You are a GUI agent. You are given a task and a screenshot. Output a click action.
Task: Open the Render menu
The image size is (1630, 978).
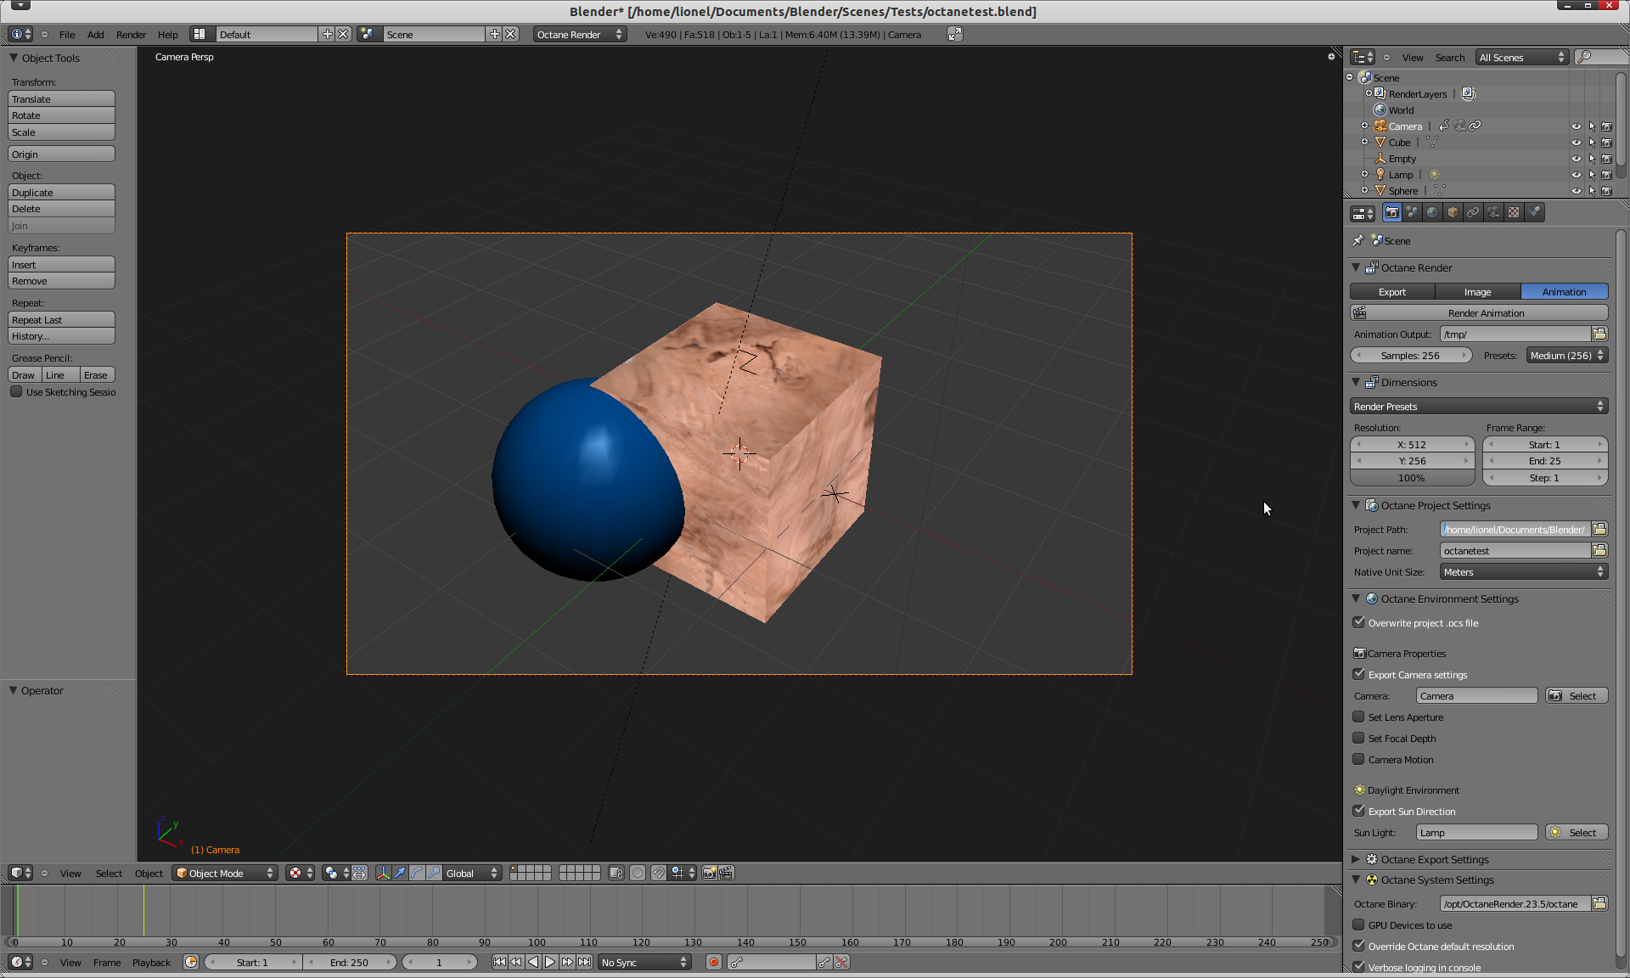[131, 35]
